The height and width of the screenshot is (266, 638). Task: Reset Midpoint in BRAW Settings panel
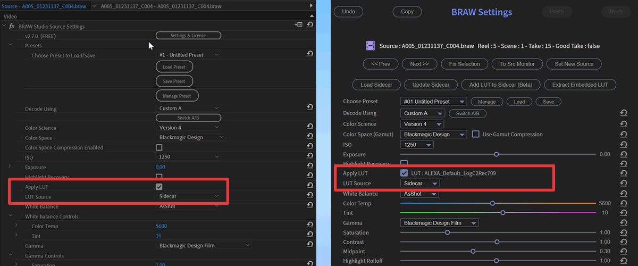click(x=623, y=251)
